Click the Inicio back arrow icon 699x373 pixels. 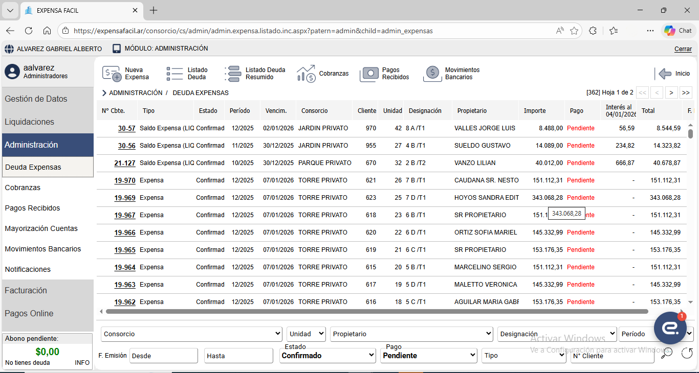click(x=665, y=74)
